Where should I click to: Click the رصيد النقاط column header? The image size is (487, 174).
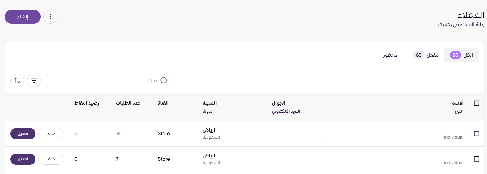pos(87,103)
